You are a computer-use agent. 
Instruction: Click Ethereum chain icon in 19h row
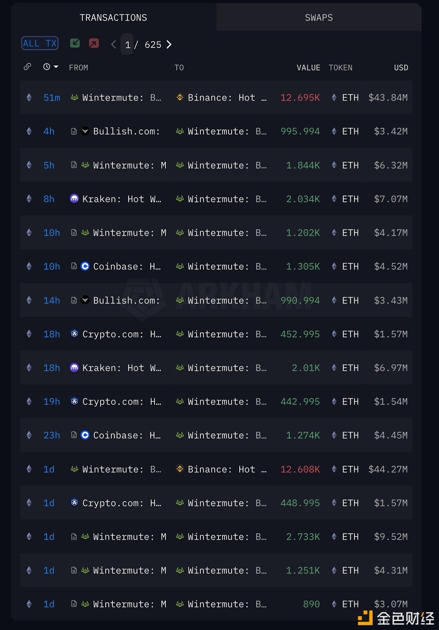pos(29,401)
